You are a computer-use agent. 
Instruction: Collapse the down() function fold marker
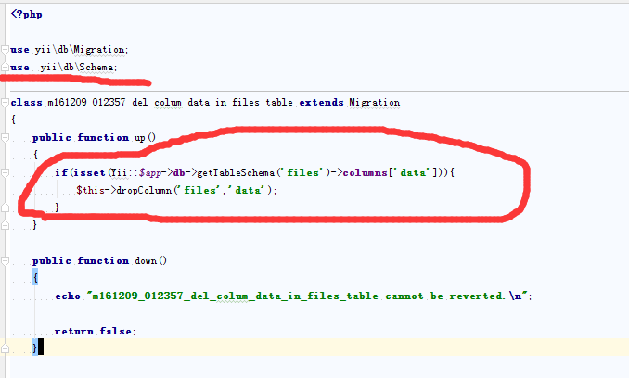[5, 261]
